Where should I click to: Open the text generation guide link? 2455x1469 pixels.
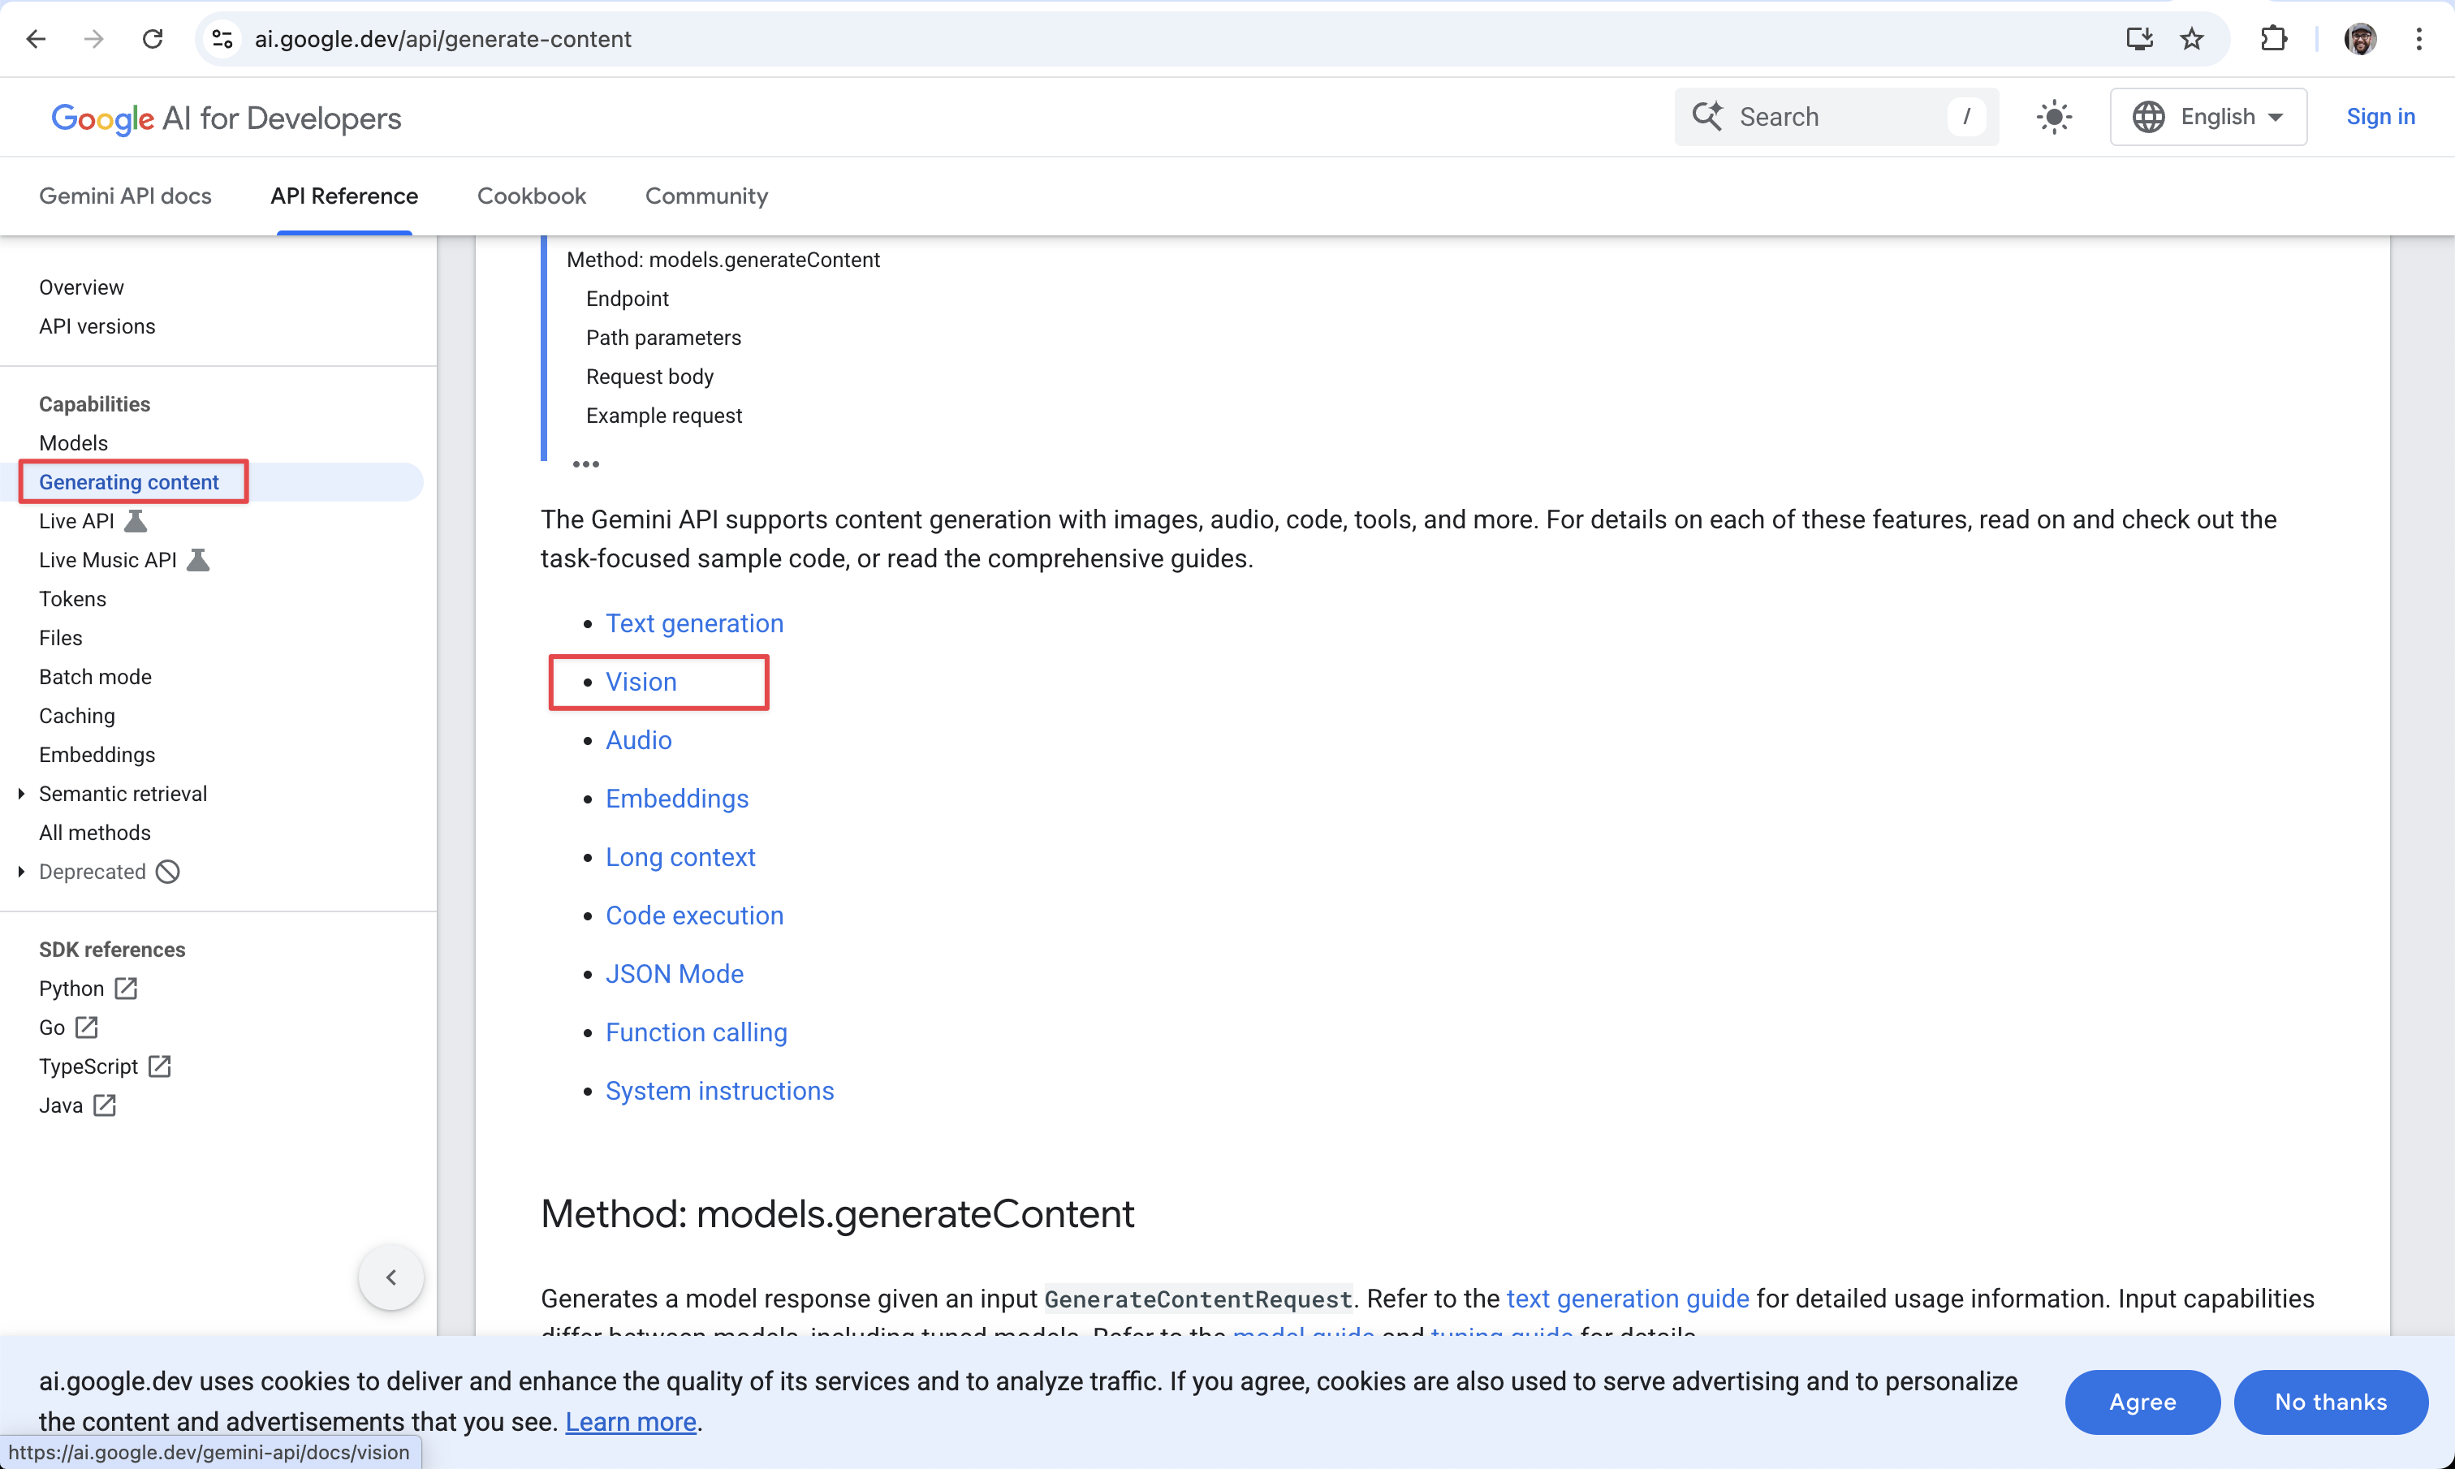pyautogui.click(x=1628, y=1299)
